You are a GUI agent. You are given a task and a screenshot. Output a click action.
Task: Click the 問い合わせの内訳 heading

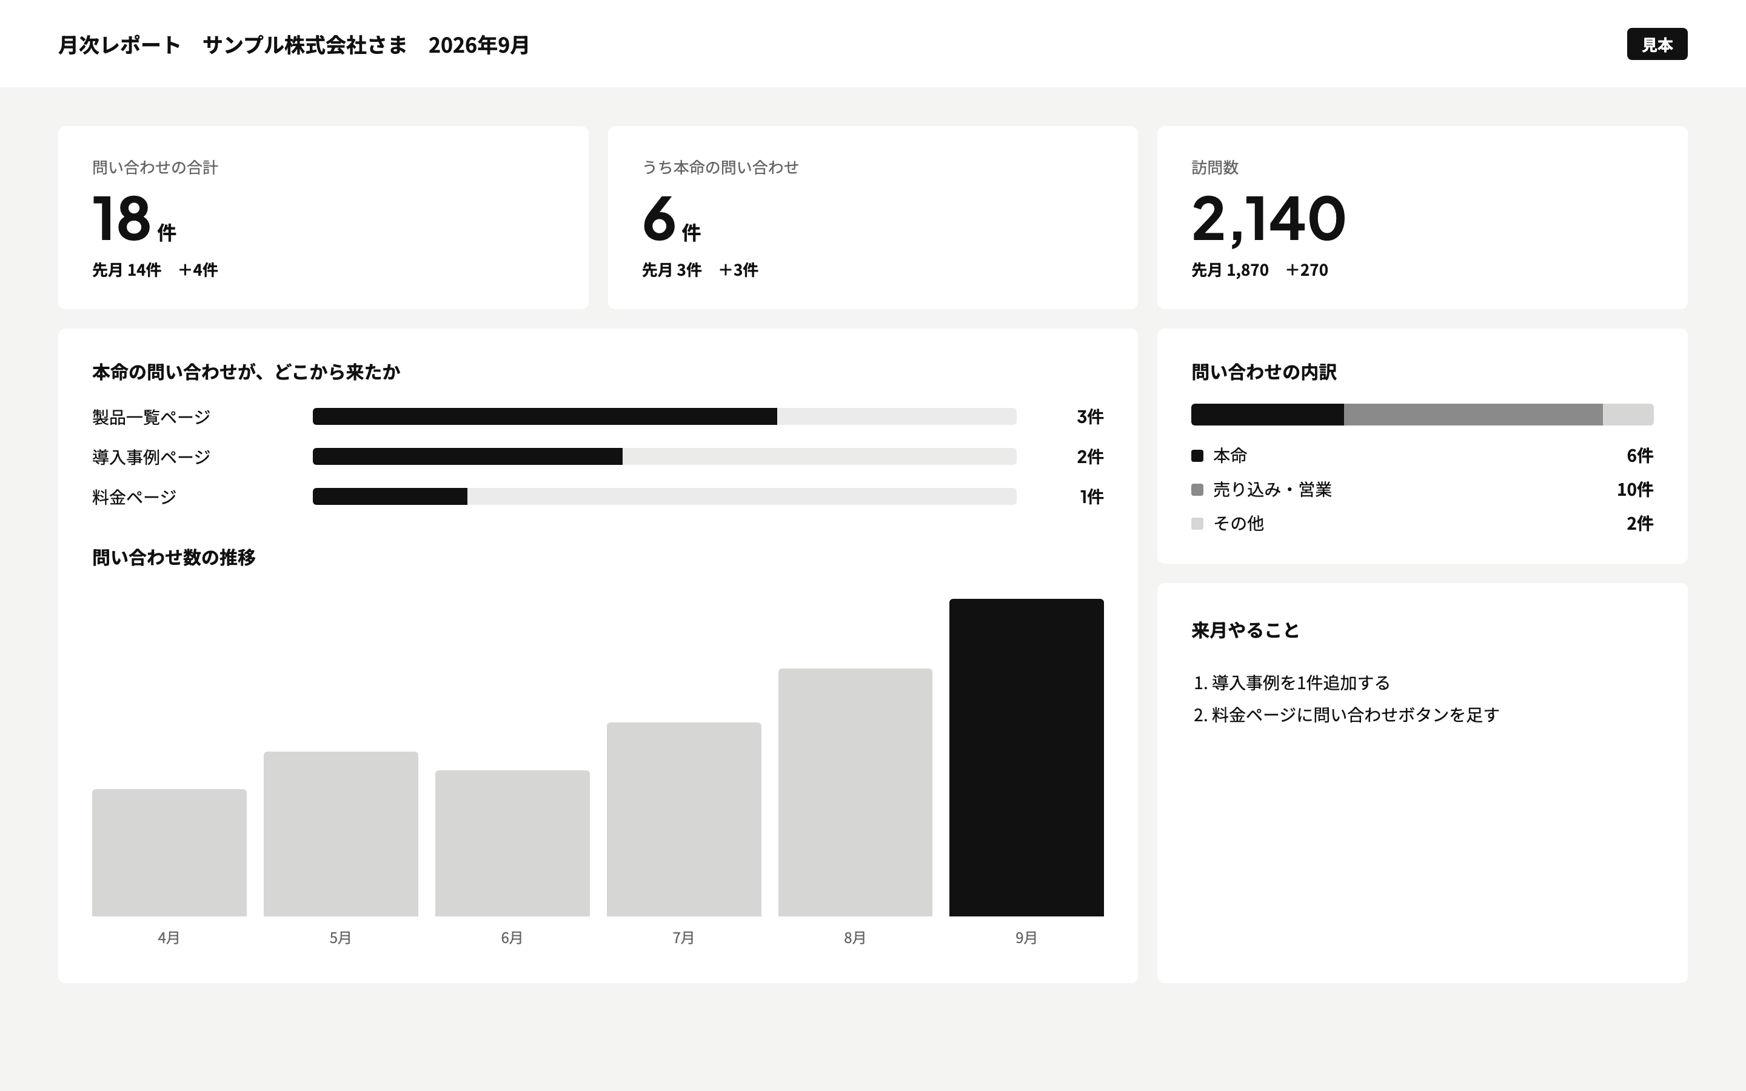(x=1263, y=372)
